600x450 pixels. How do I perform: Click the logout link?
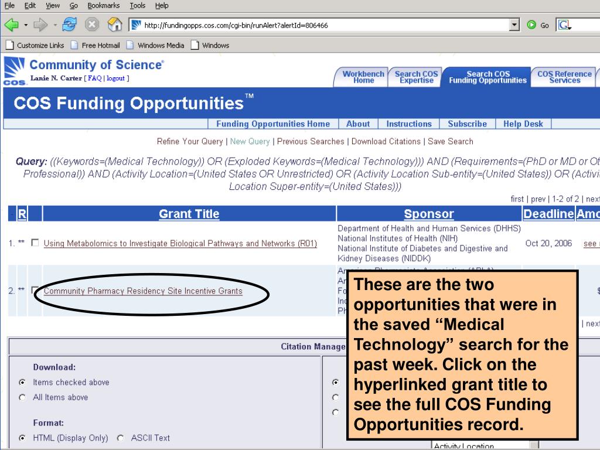coord(115,78)
